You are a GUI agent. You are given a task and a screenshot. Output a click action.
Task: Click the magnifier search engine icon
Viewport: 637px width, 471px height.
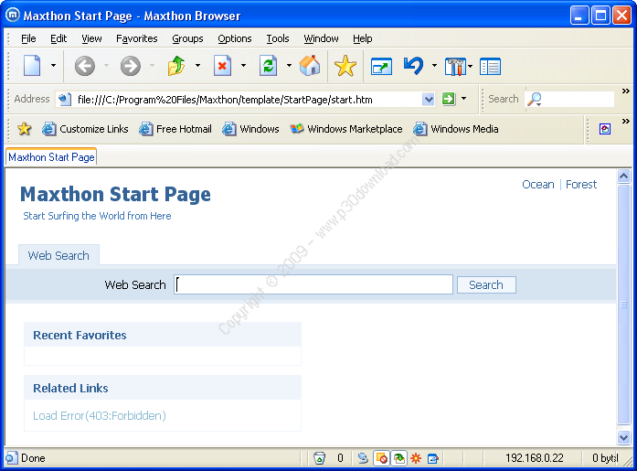point(535,99)
